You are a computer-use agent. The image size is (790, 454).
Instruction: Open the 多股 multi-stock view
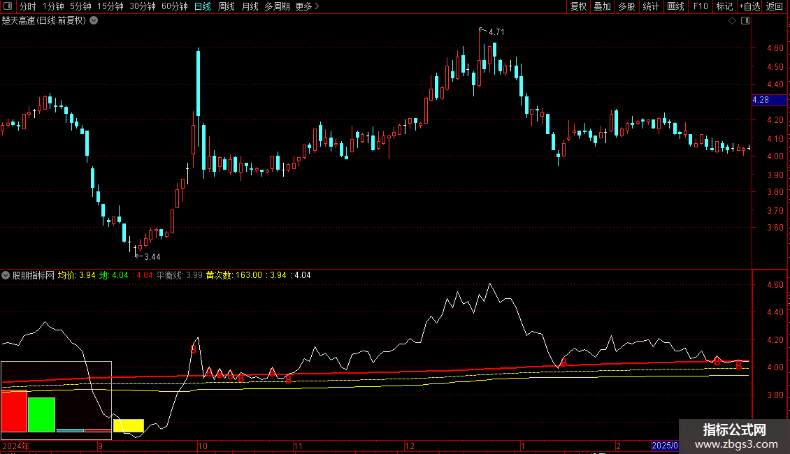(x=627, y=6)
